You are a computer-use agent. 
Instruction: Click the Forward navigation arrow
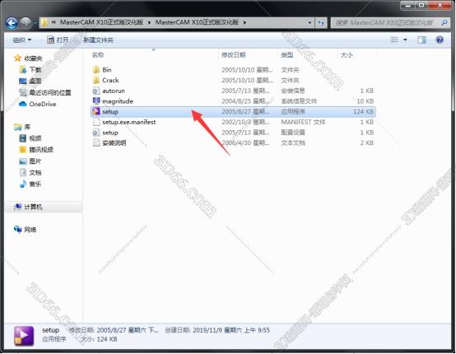[26, 23]
